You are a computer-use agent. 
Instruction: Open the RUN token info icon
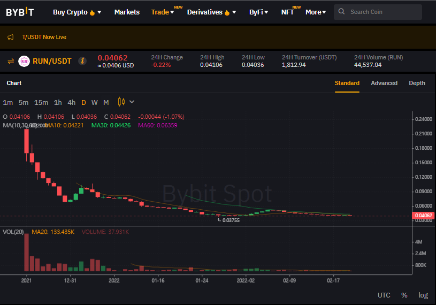[x=82, y=61]
